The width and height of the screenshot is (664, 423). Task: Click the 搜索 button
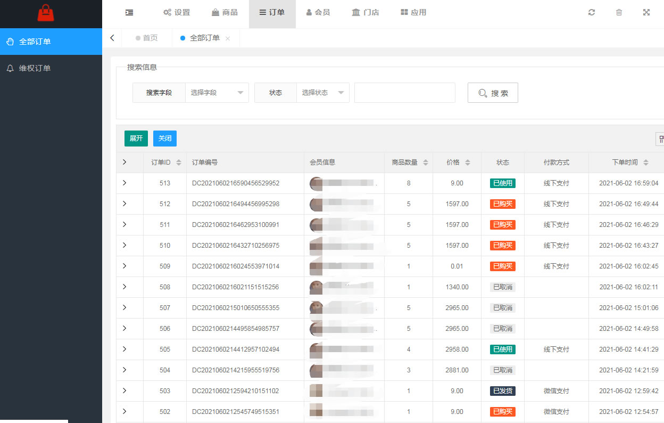pos(493,93)
